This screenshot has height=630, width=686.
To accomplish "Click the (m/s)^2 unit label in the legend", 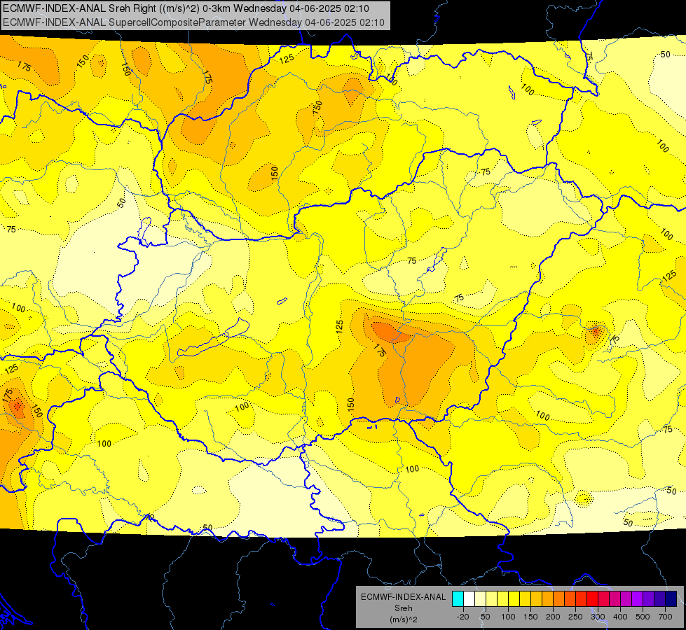I will click(404, 619).
